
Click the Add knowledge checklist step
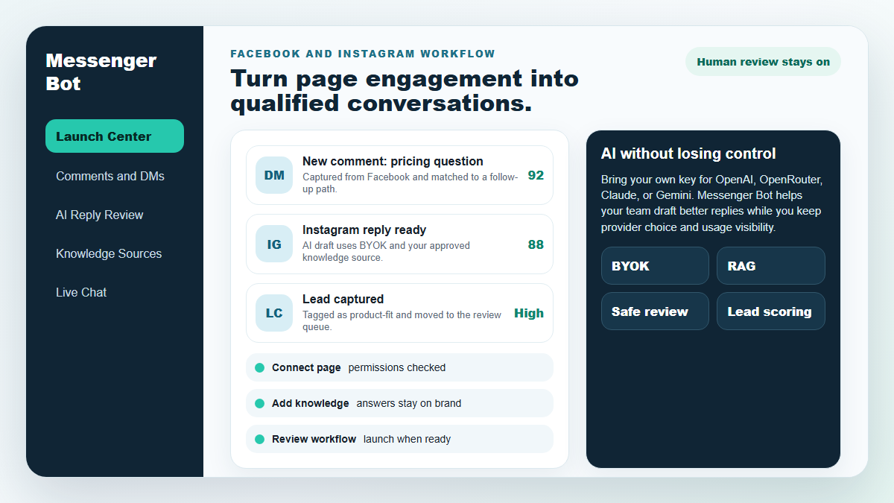pos(399,403)
